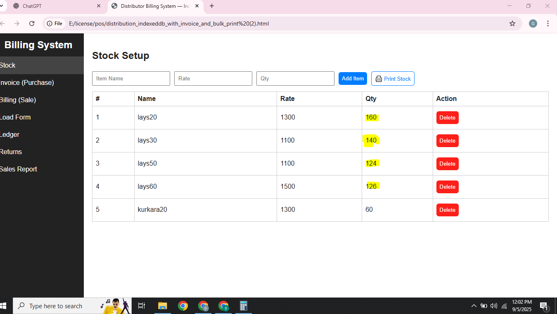Open Chrome's three-dot menu
The width and height of the screenshot is (557, 314).
click(x=548, y=23)
